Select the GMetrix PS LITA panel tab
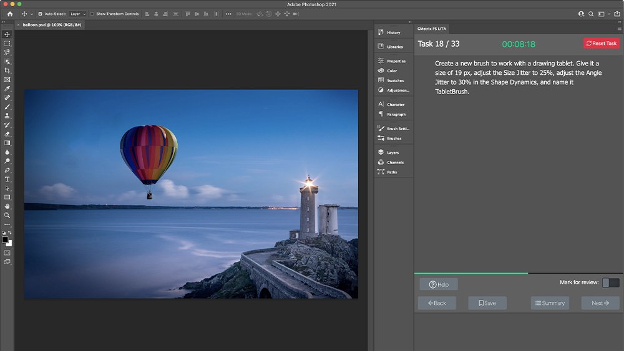 [431, 29]
